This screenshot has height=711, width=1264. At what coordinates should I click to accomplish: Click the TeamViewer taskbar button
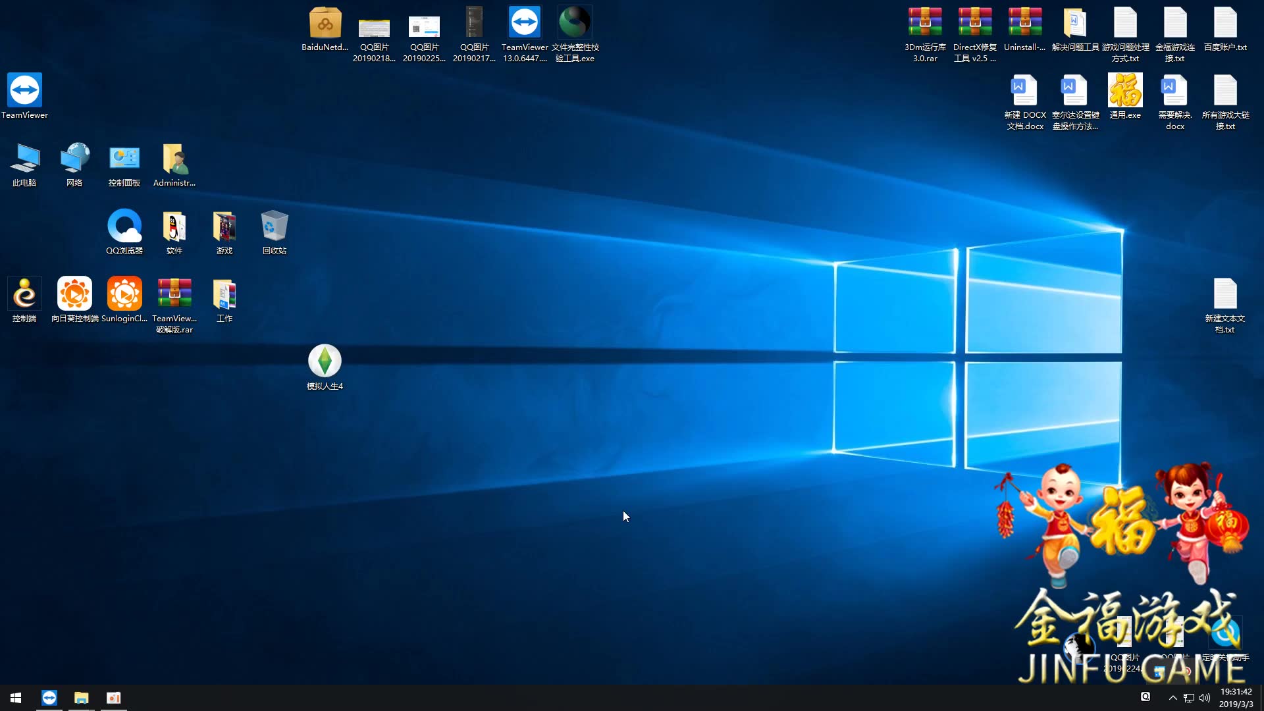[49, 698]
